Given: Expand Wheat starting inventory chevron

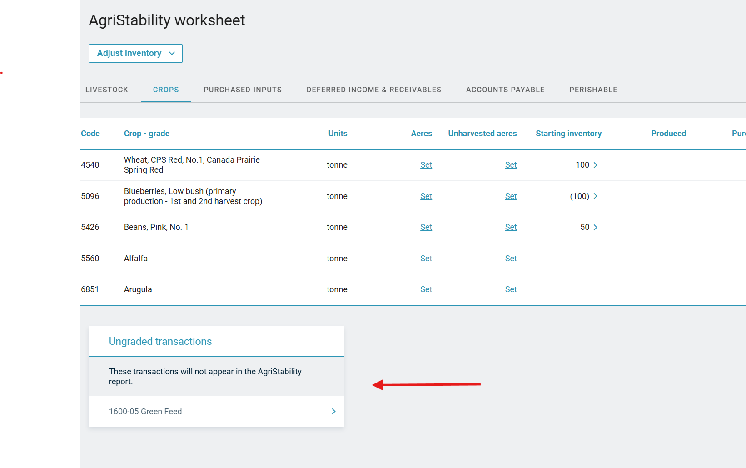Looking at the screenshot, I should click(x=595, y=165).
